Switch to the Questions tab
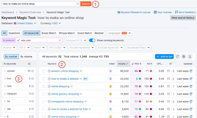Image resolution: width=197 pixels, height=118 pixels. point(14,33)
